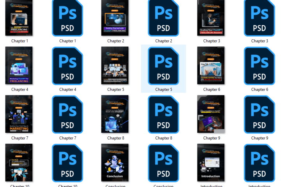Screen dimensions: 281x187
Task: Select the Chapter 1 PSD file icon
Action: (x=68, y=18)
